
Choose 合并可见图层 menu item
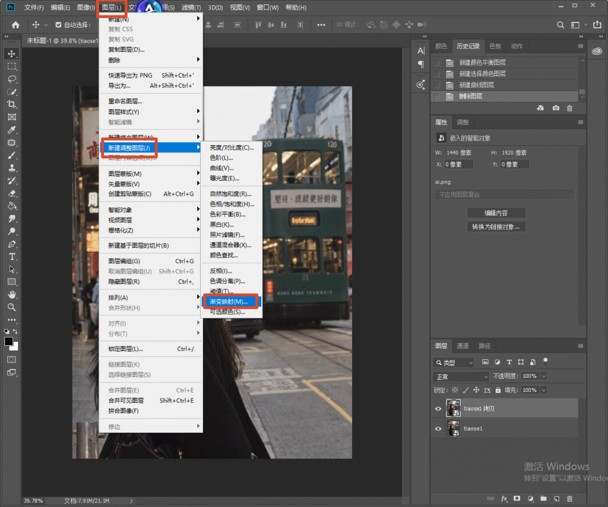(150, 400)
